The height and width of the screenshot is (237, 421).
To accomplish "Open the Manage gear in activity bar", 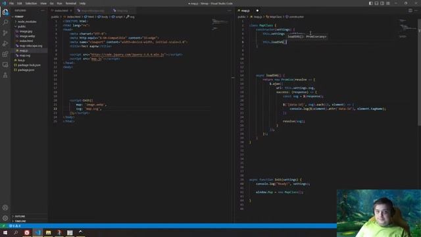I will click(5, 218).
